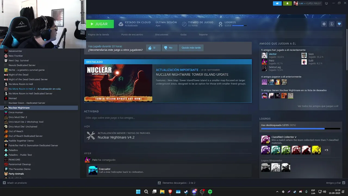The width and height of the screenshot is (348, 196).
Task: Click the Evacuator achievement icon
Action: pos(93,170)
